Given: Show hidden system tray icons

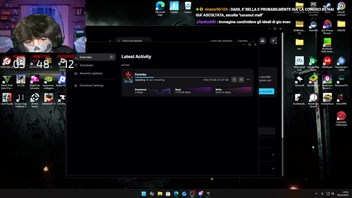Looking at the screenshot, I should [316, 194].
